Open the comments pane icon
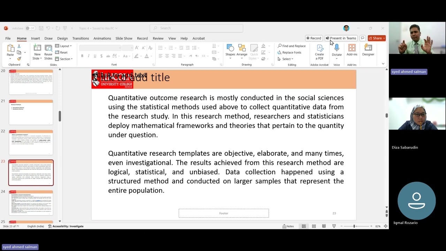Viewport: 446px width, 251px height. tap(363, 38)
